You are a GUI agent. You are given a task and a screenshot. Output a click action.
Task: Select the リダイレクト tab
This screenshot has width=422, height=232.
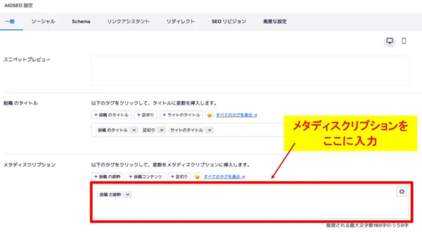click(180, 22)
